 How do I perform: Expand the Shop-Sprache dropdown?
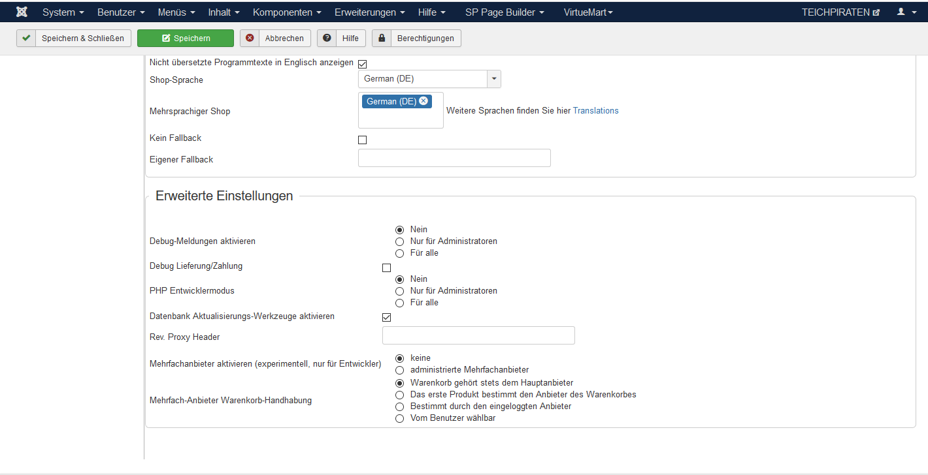(494, 79)
